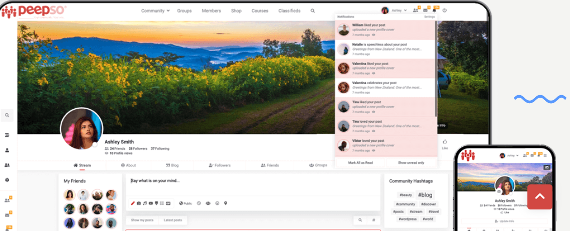Image resolution: width=570 pixels, height=231 pixels.
Task: Toggle read eye on Tina loved notification
Action: pos(373,131)
